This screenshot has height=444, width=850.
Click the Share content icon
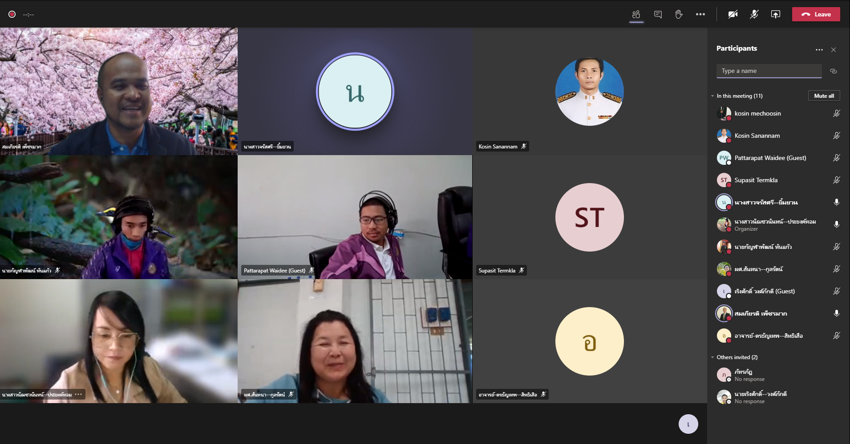pyautogui.click(x=775, y=14)
